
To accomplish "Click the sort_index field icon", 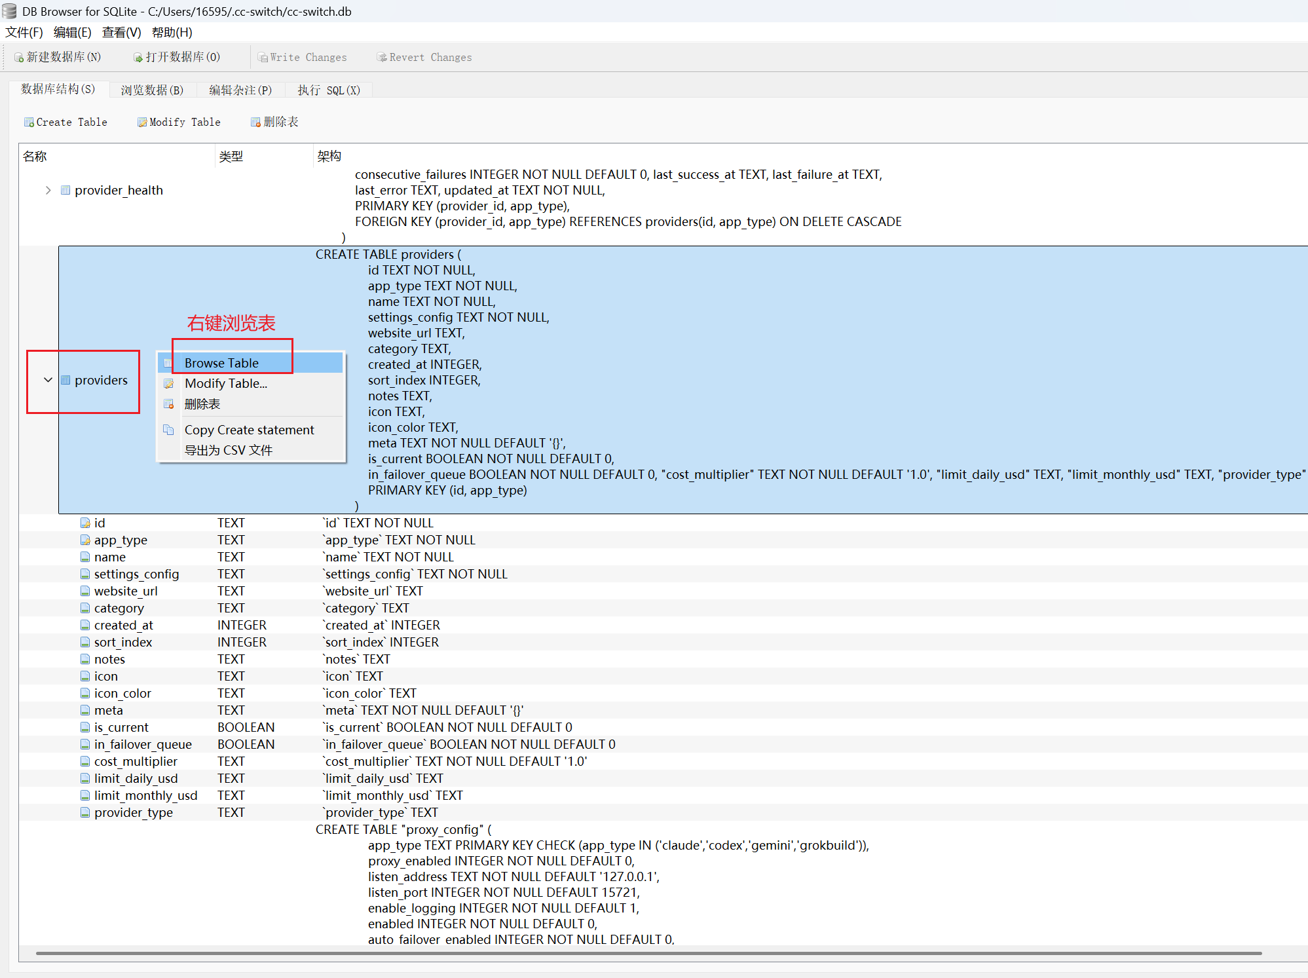I will tap(85, 642).
